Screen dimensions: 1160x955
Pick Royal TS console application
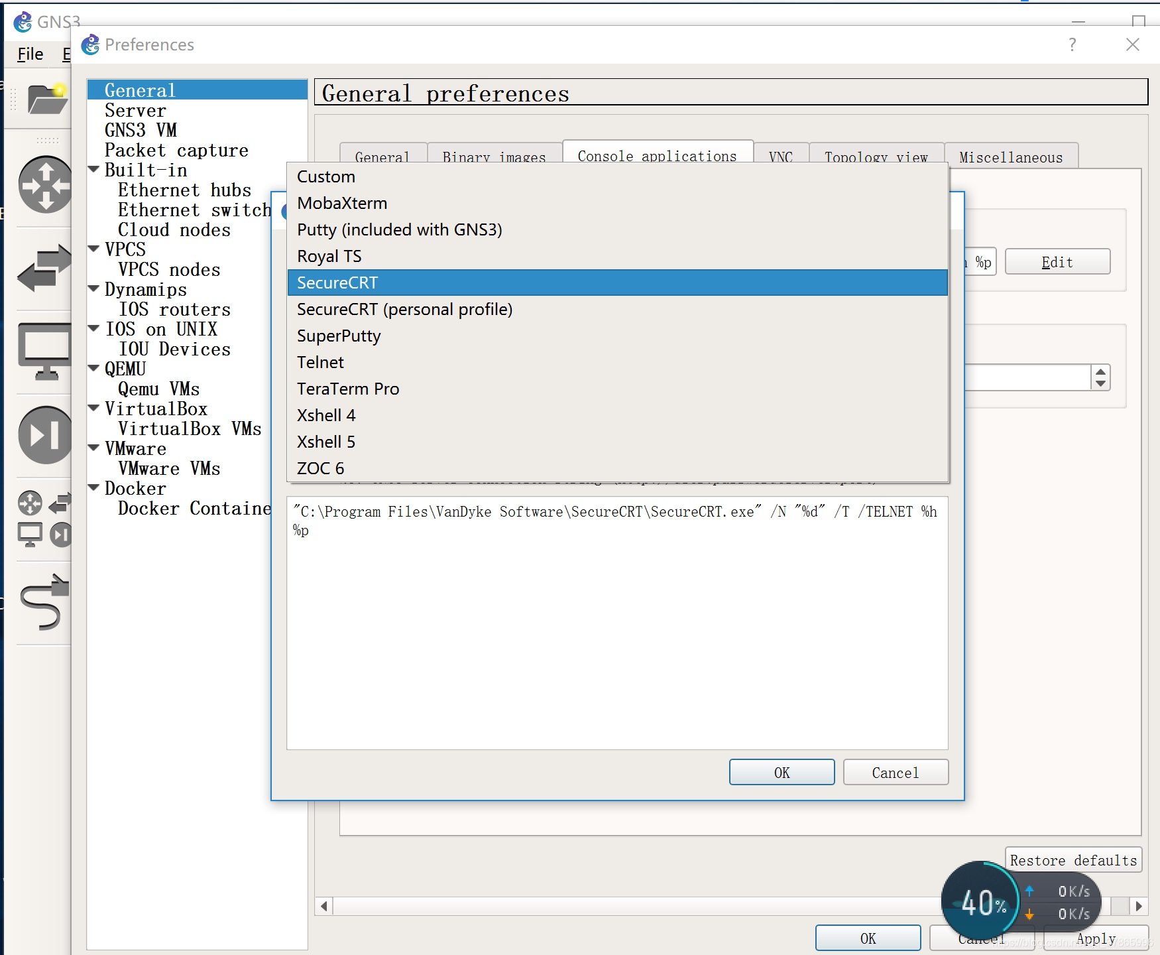[x=618, y=256]
